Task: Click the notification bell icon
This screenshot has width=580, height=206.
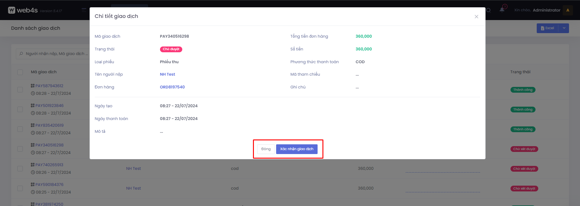Action: (x=502, y=10)
